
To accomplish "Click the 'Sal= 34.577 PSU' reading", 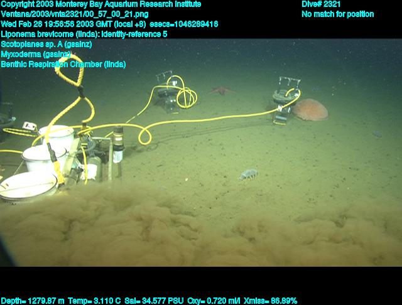I will point(154,301).
